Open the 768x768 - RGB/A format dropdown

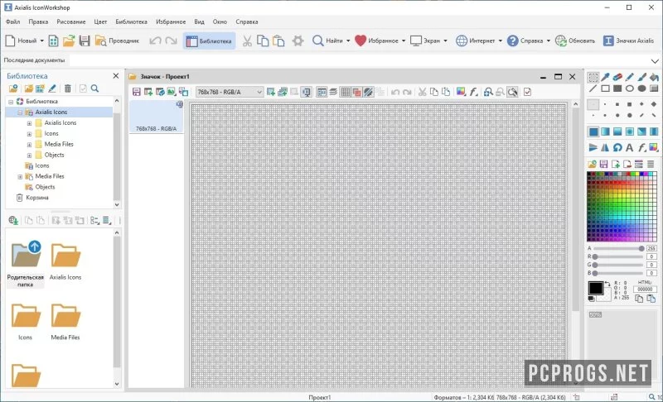click(x=230, y=92)
